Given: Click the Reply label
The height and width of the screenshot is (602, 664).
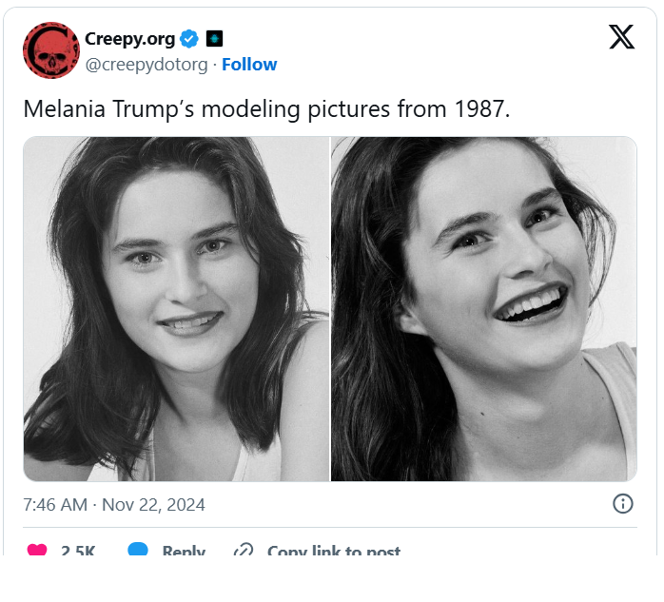Looking at the screenshot, I should pos(184,552).
